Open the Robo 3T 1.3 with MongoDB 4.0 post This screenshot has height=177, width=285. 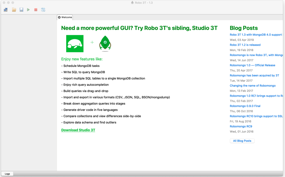coord(256,35)
